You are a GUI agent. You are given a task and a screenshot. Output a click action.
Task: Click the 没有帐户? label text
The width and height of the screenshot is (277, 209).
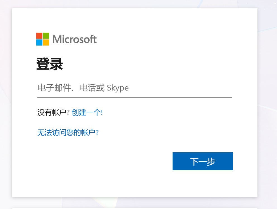(53, 113)
